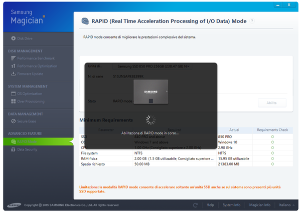The width and height of the screenshot is (301, 213).
Task: Click the '2.90 GHz' value
Action: [x=225, y=147]
